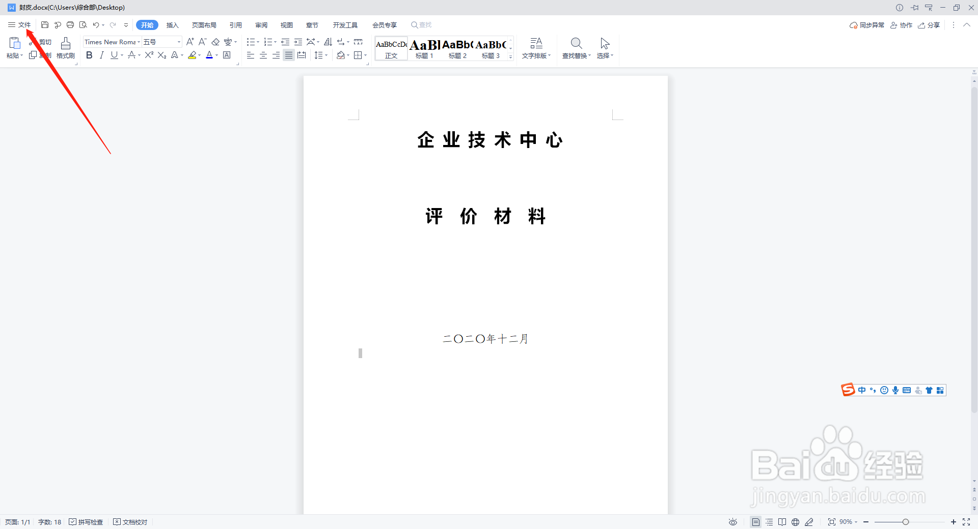The image size is (978, 529).
Task: Set paragraph to center alignment
Action: [263, 55]
